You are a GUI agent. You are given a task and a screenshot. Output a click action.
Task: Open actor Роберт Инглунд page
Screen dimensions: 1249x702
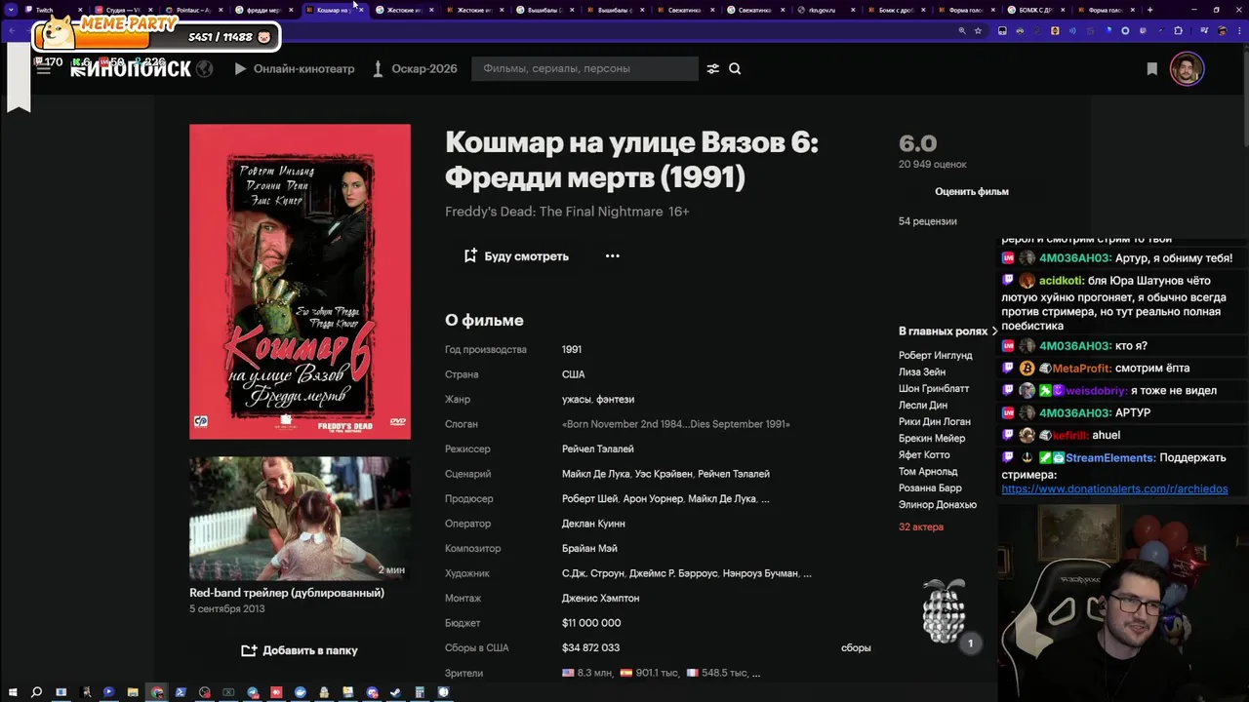click(x=936, y=356)
